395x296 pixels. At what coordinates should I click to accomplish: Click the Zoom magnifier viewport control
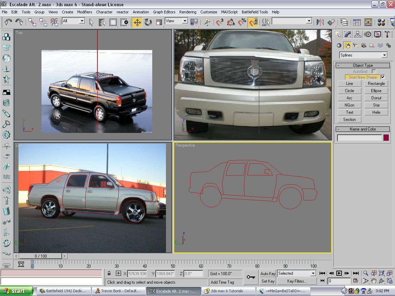pyautogui.click(x=366, y=273)
